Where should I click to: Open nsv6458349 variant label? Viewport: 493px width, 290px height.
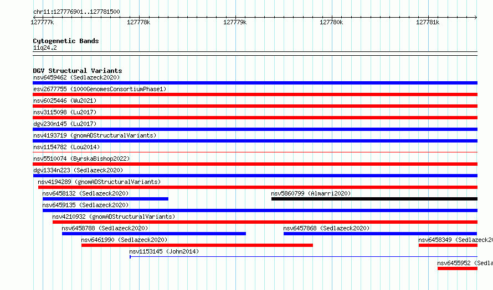[x=455, y=240]
